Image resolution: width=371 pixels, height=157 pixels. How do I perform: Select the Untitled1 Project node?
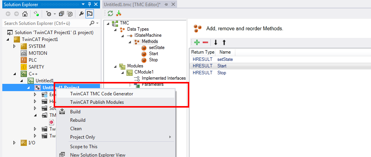[x=61, y=88]
